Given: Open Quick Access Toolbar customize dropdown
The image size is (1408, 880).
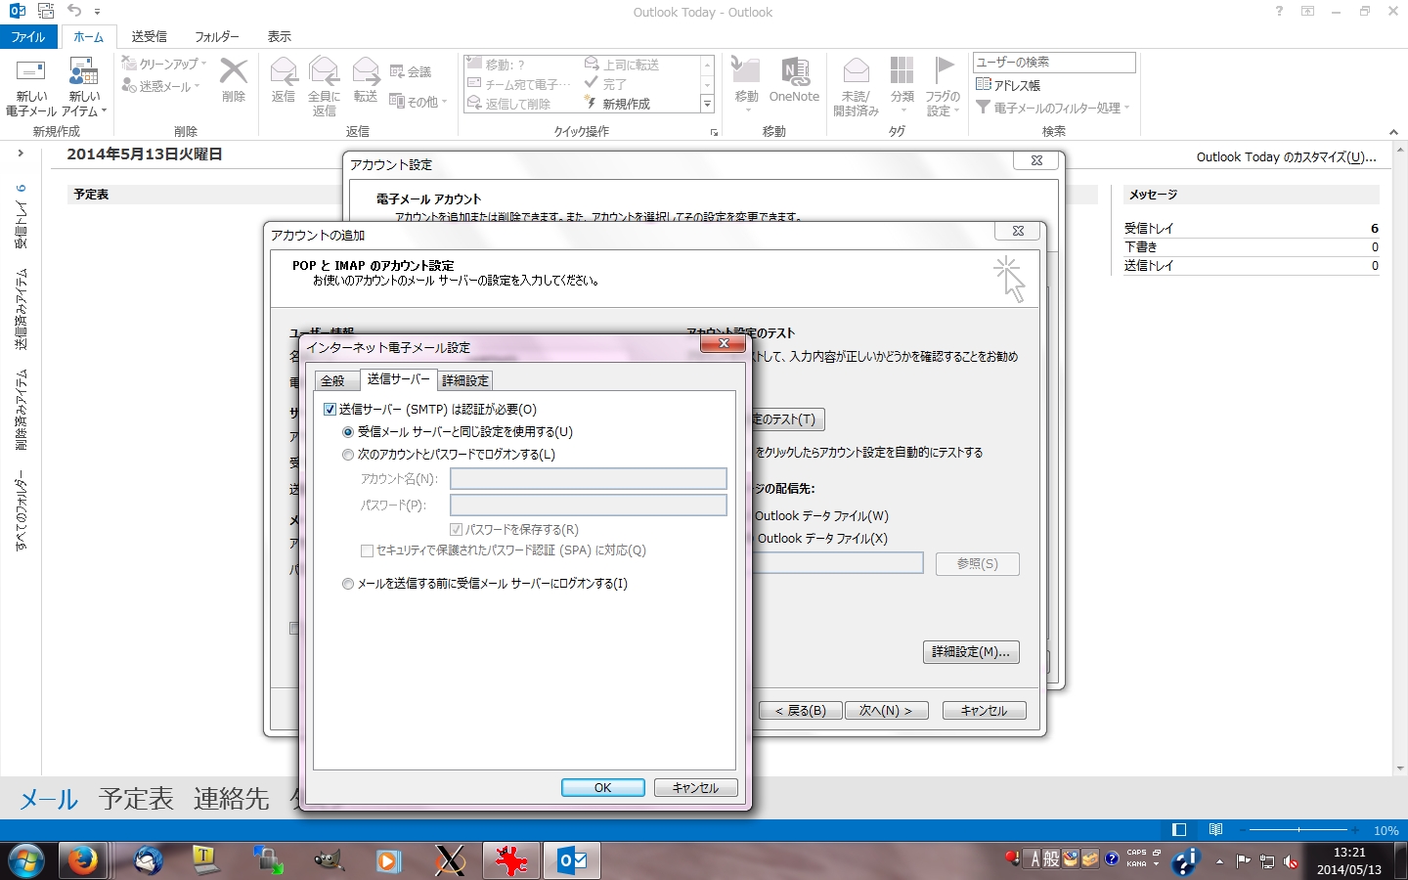Looking at the screenshot, I should tap(97, 12).
